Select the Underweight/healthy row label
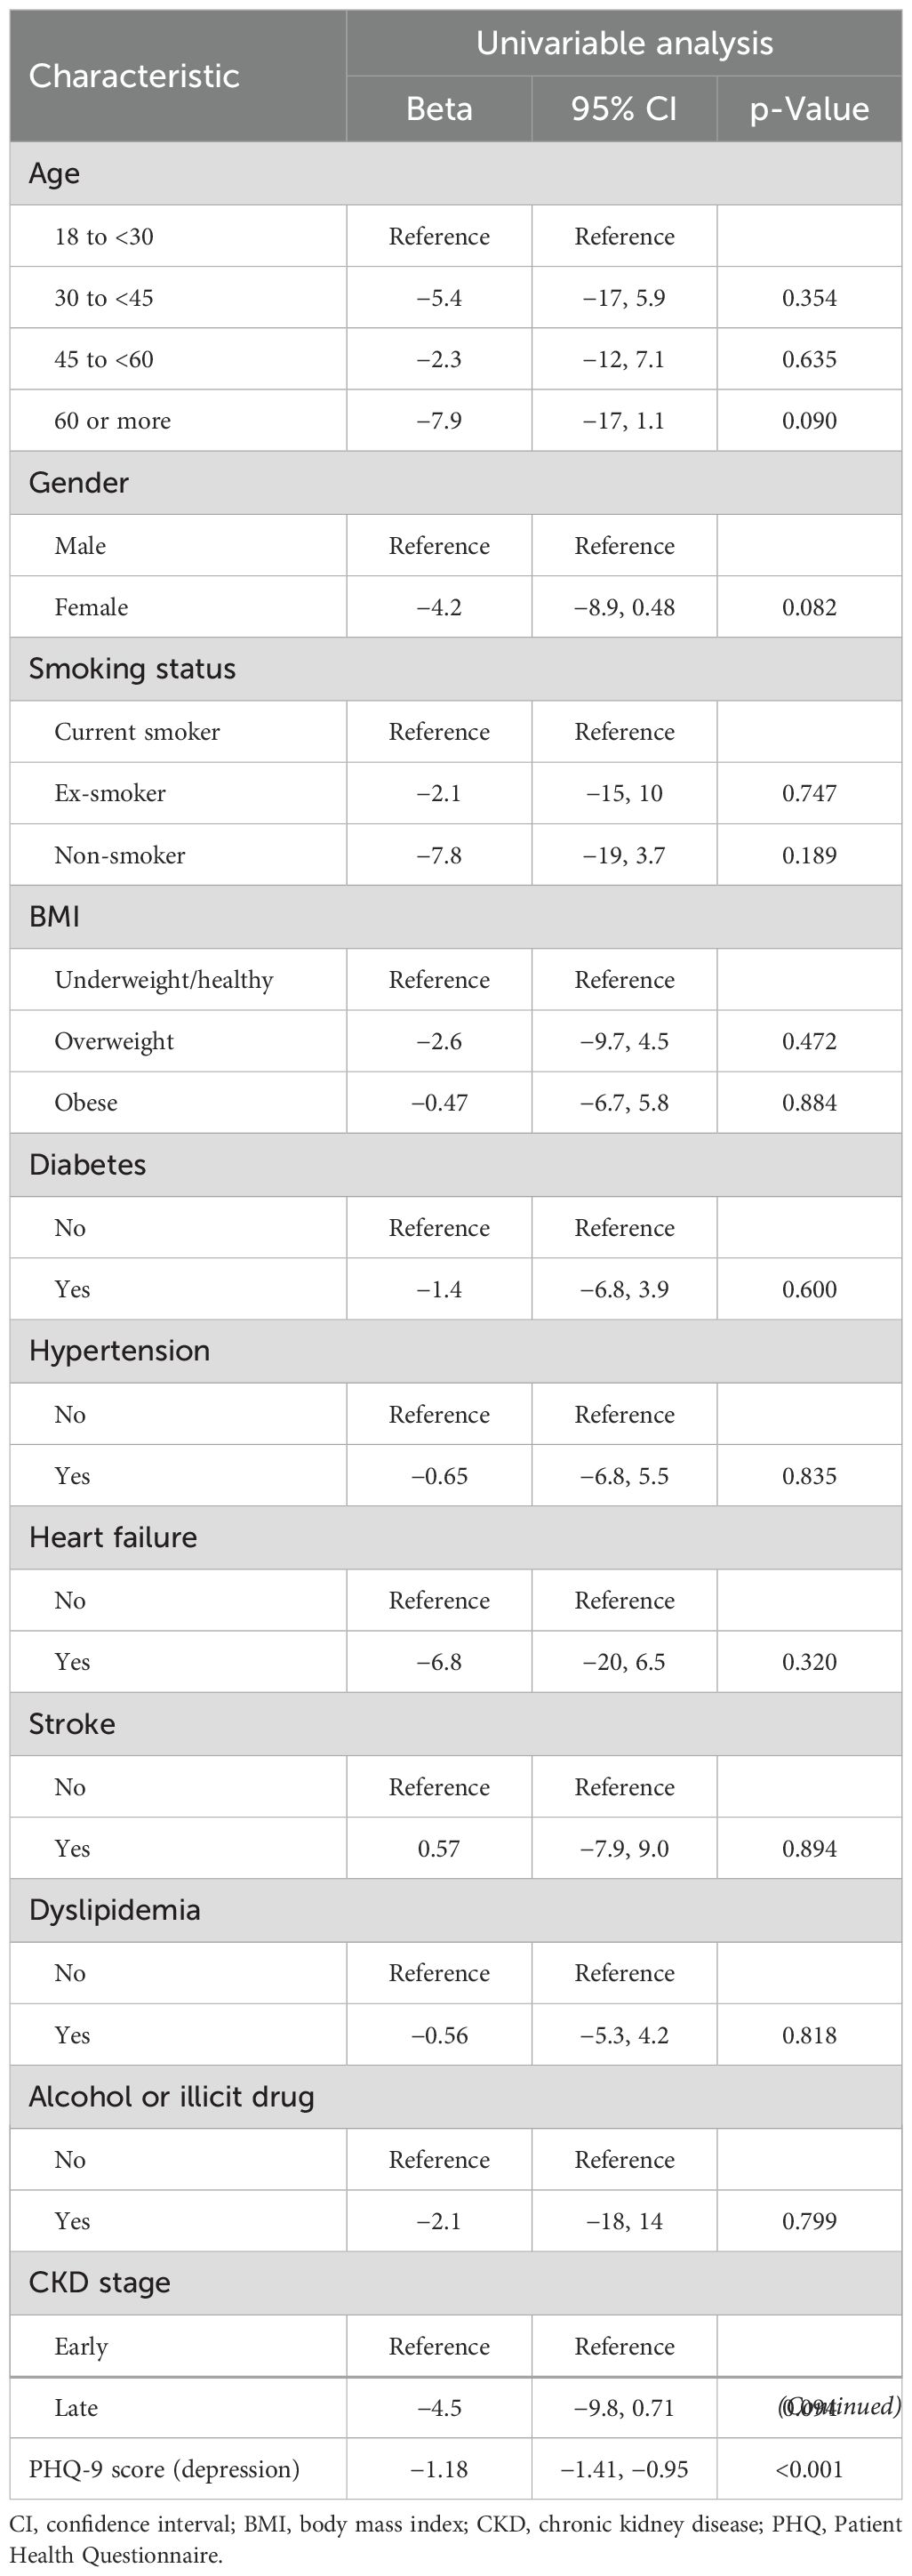Viewport: 912px width, 2576px height. (163, 980)
